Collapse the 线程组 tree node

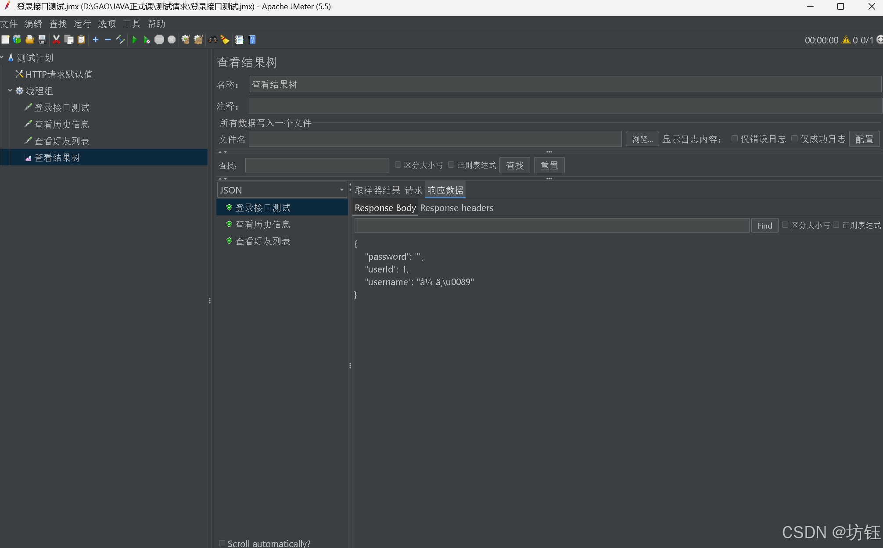(10, 90)
